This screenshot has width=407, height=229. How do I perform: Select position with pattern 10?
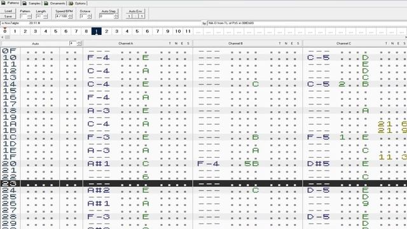178,31
